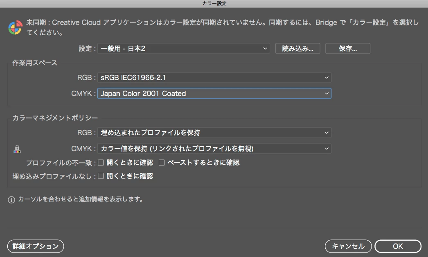This screenshot has height=257, width=428.
Task: Enable 開くときに確認 for missing embedded profile
Action: pos(101,176)
